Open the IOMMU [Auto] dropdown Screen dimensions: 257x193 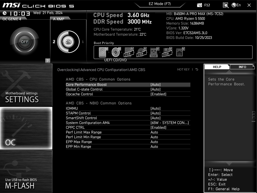coord(156,108)
